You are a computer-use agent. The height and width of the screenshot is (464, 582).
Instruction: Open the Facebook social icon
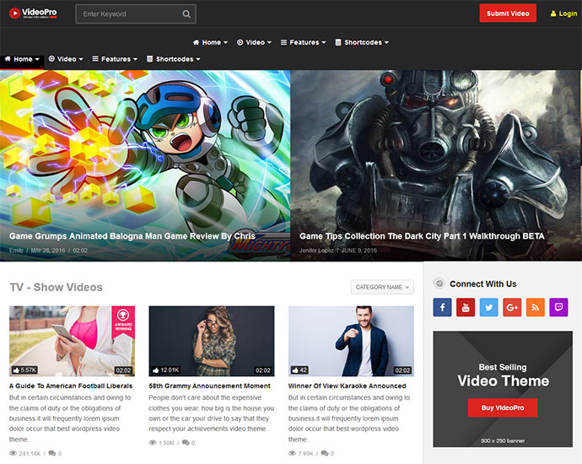tap(443, 307)
